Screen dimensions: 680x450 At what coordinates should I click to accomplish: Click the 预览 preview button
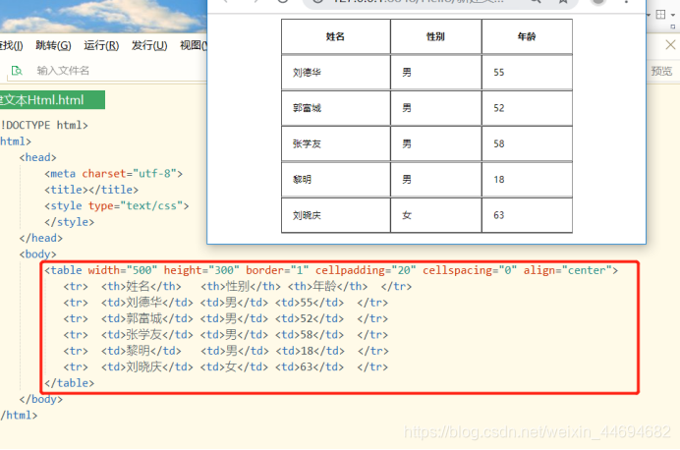(661, 71)
